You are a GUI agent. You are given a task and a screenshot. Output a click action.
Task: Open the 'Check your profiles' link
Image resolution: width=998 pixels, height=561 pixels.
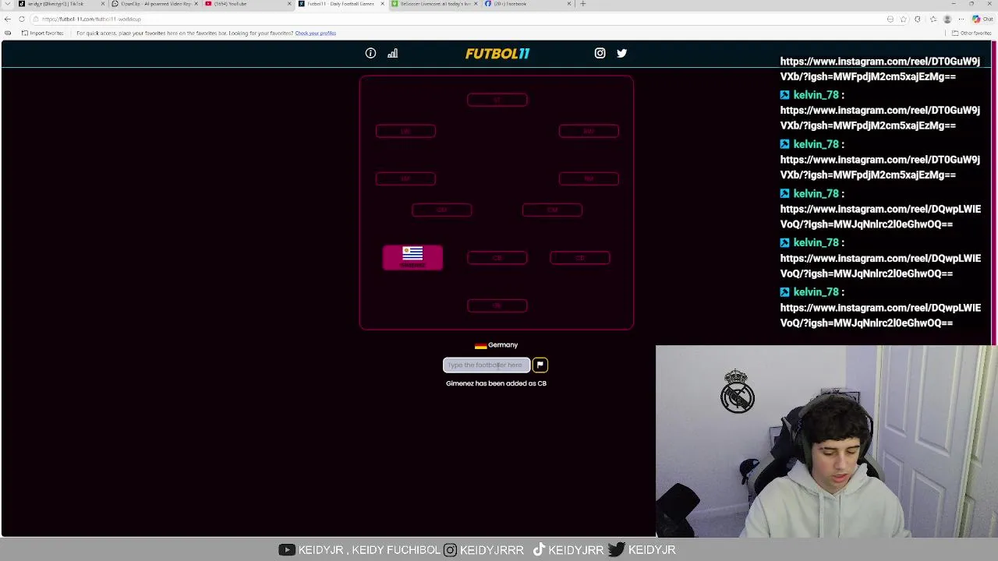pyautogui.click(x=315, y=34)
